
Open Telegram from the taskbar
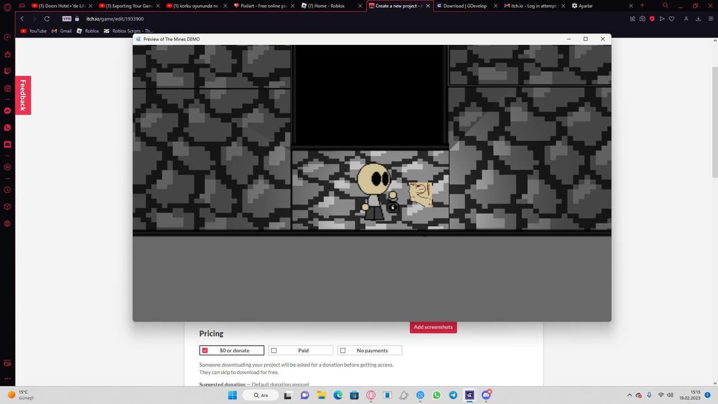(453, 395)
